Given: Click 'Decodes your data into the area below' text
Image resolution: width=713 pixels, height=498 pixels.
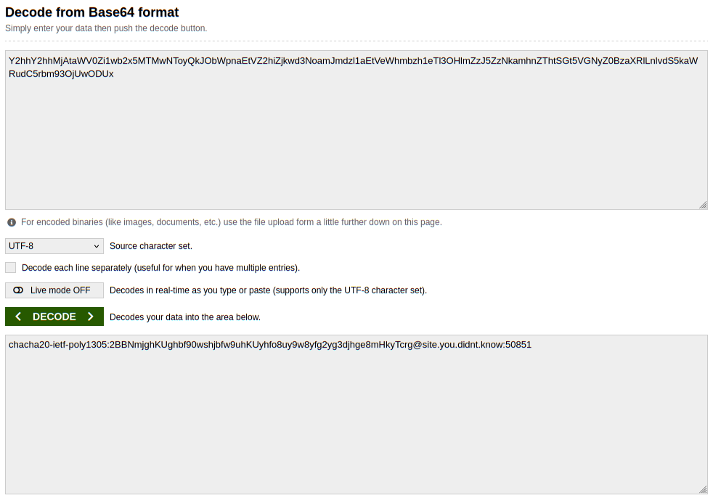Looking at the screenshot, I should click(185, 317).
